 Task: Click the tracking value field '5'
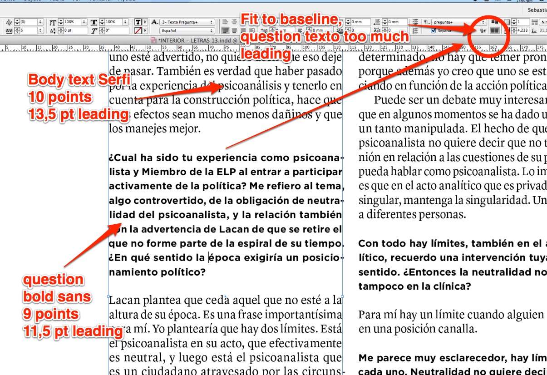(28, 30)
